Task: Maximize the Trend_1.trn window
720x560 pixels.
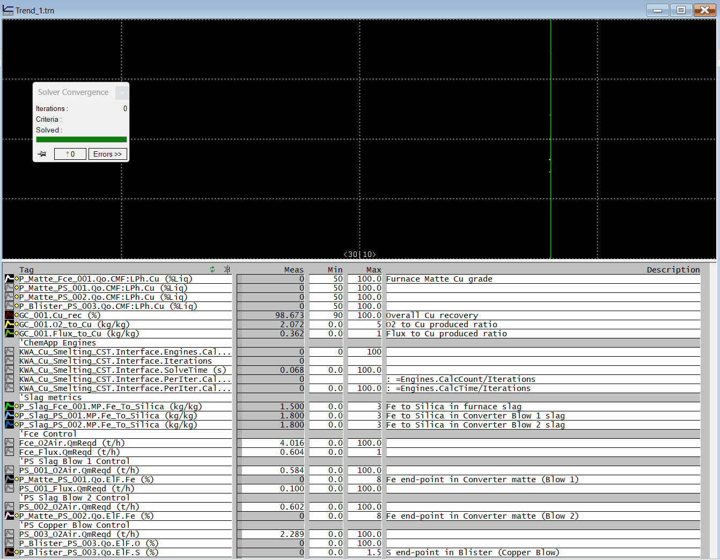Action: pyautogui.click(x=681, y=10)
